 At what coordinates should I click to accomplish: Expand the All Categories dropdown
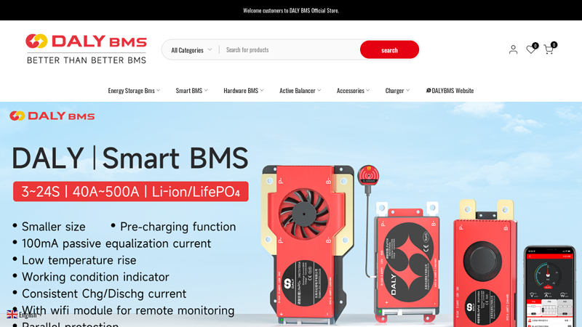pos(191,50)
